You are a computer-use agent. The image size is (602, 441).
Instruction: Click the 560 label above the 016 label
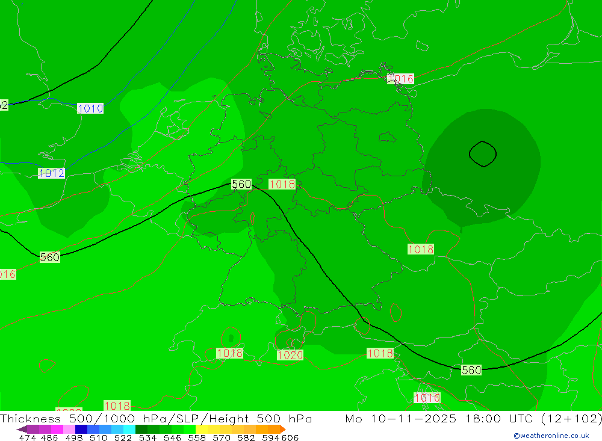click(50, 257)
